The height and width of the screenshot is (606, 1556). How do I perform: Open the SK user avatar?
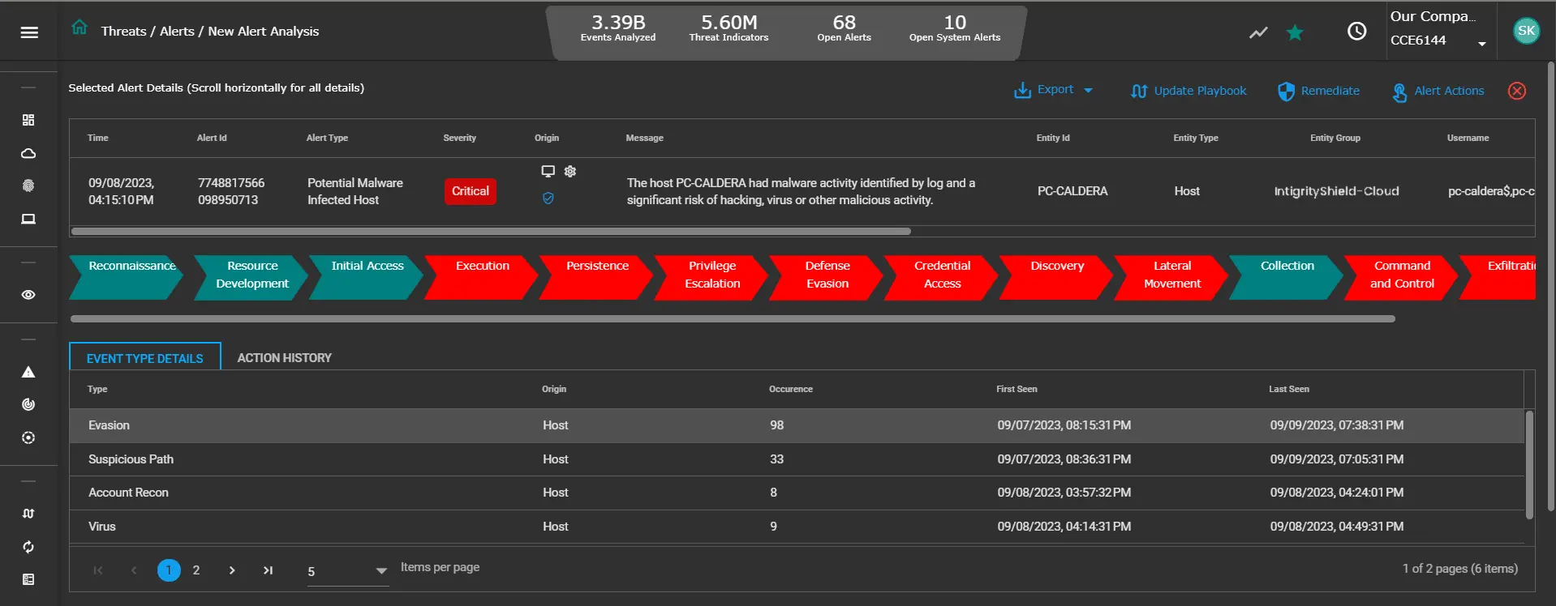1526,31
